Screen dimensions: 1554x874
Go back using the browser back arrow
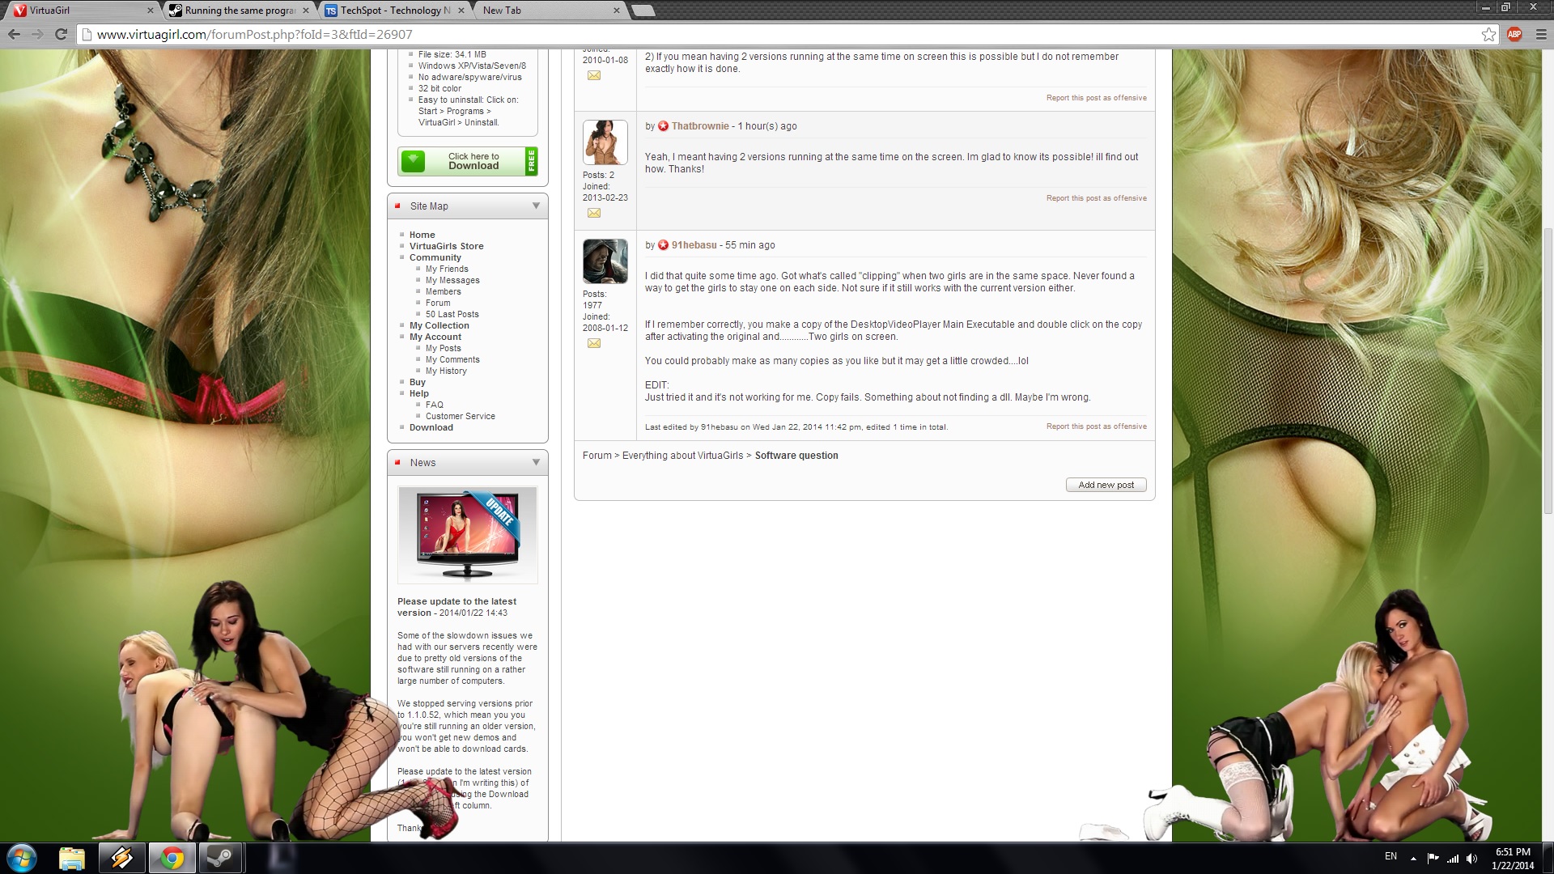tap(14, 34)
